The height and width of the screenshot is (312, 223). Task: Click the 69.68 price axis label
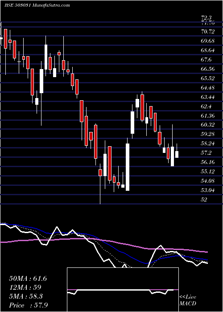point(208,41)
